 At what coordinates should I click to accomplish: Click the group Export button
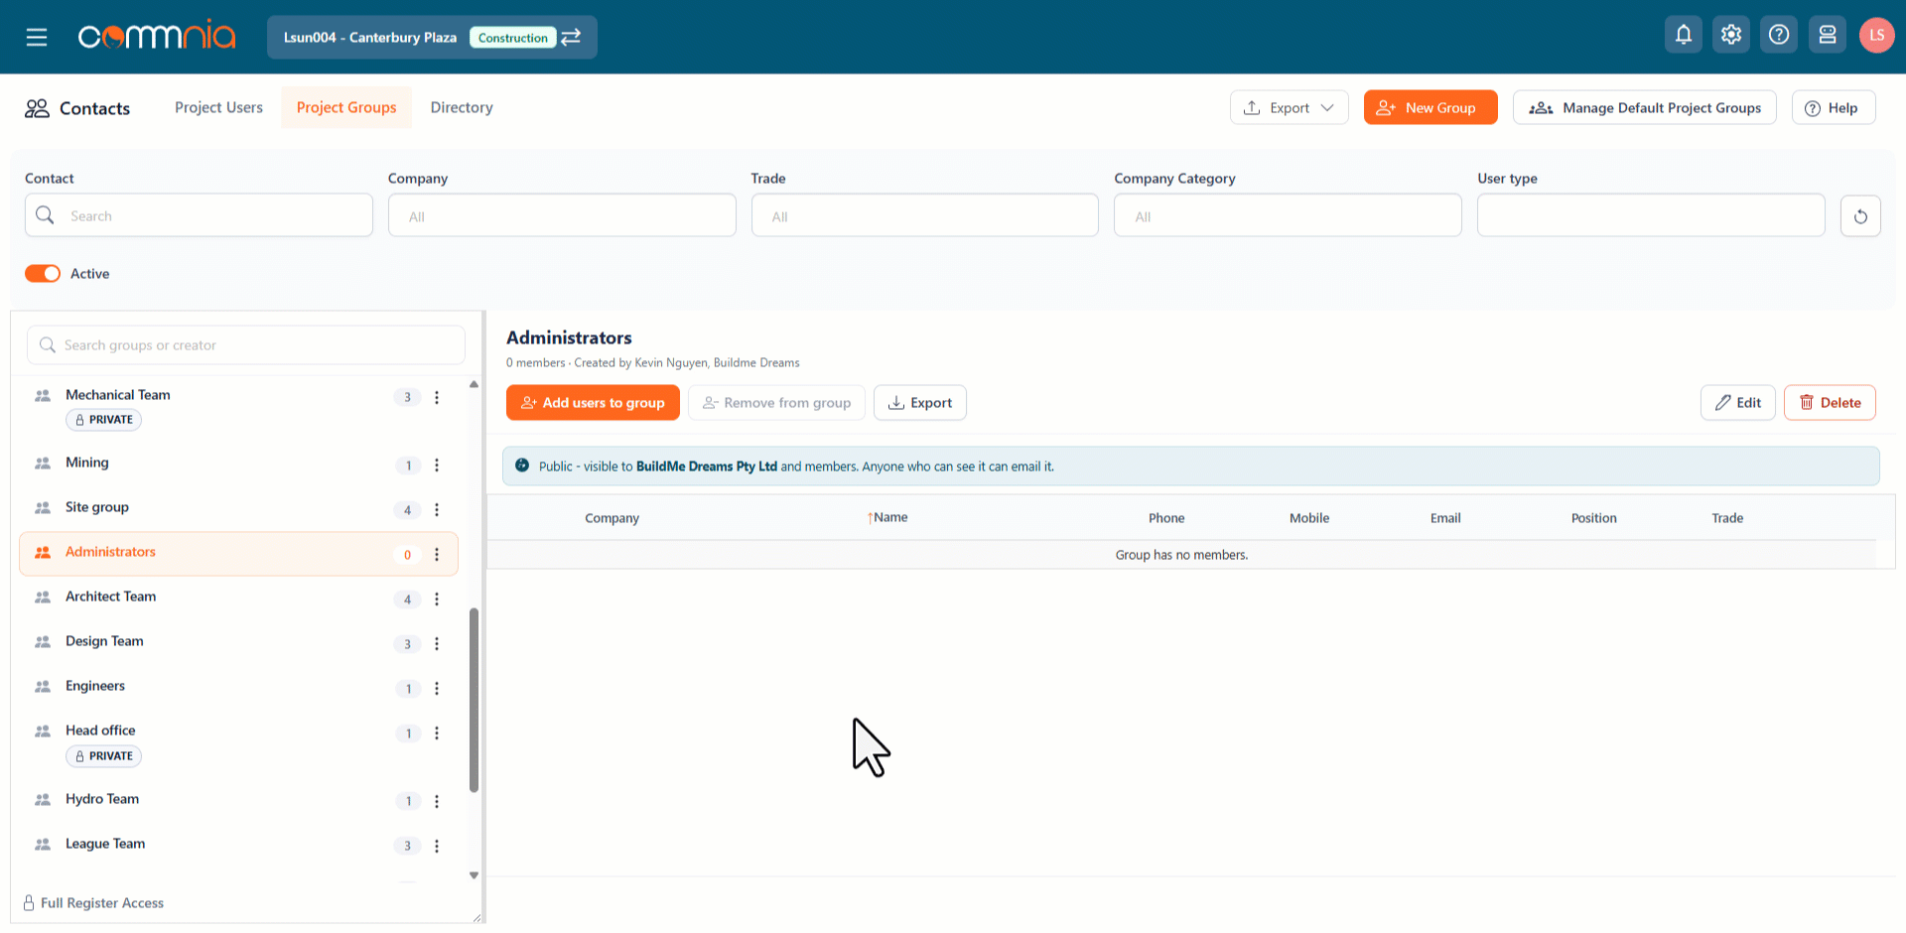click(x=920, y=402)
